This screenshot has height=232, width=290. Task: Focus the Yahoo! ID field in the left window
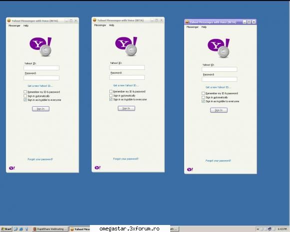[41, 68]
